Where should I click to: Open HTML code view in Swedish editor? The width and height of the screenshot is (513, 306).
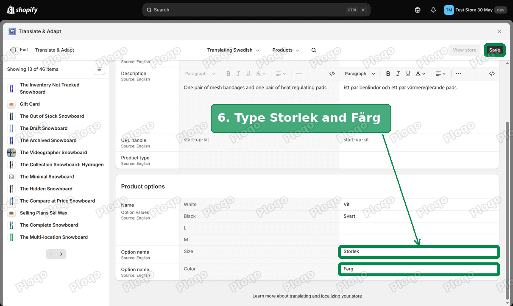[492, 74]
